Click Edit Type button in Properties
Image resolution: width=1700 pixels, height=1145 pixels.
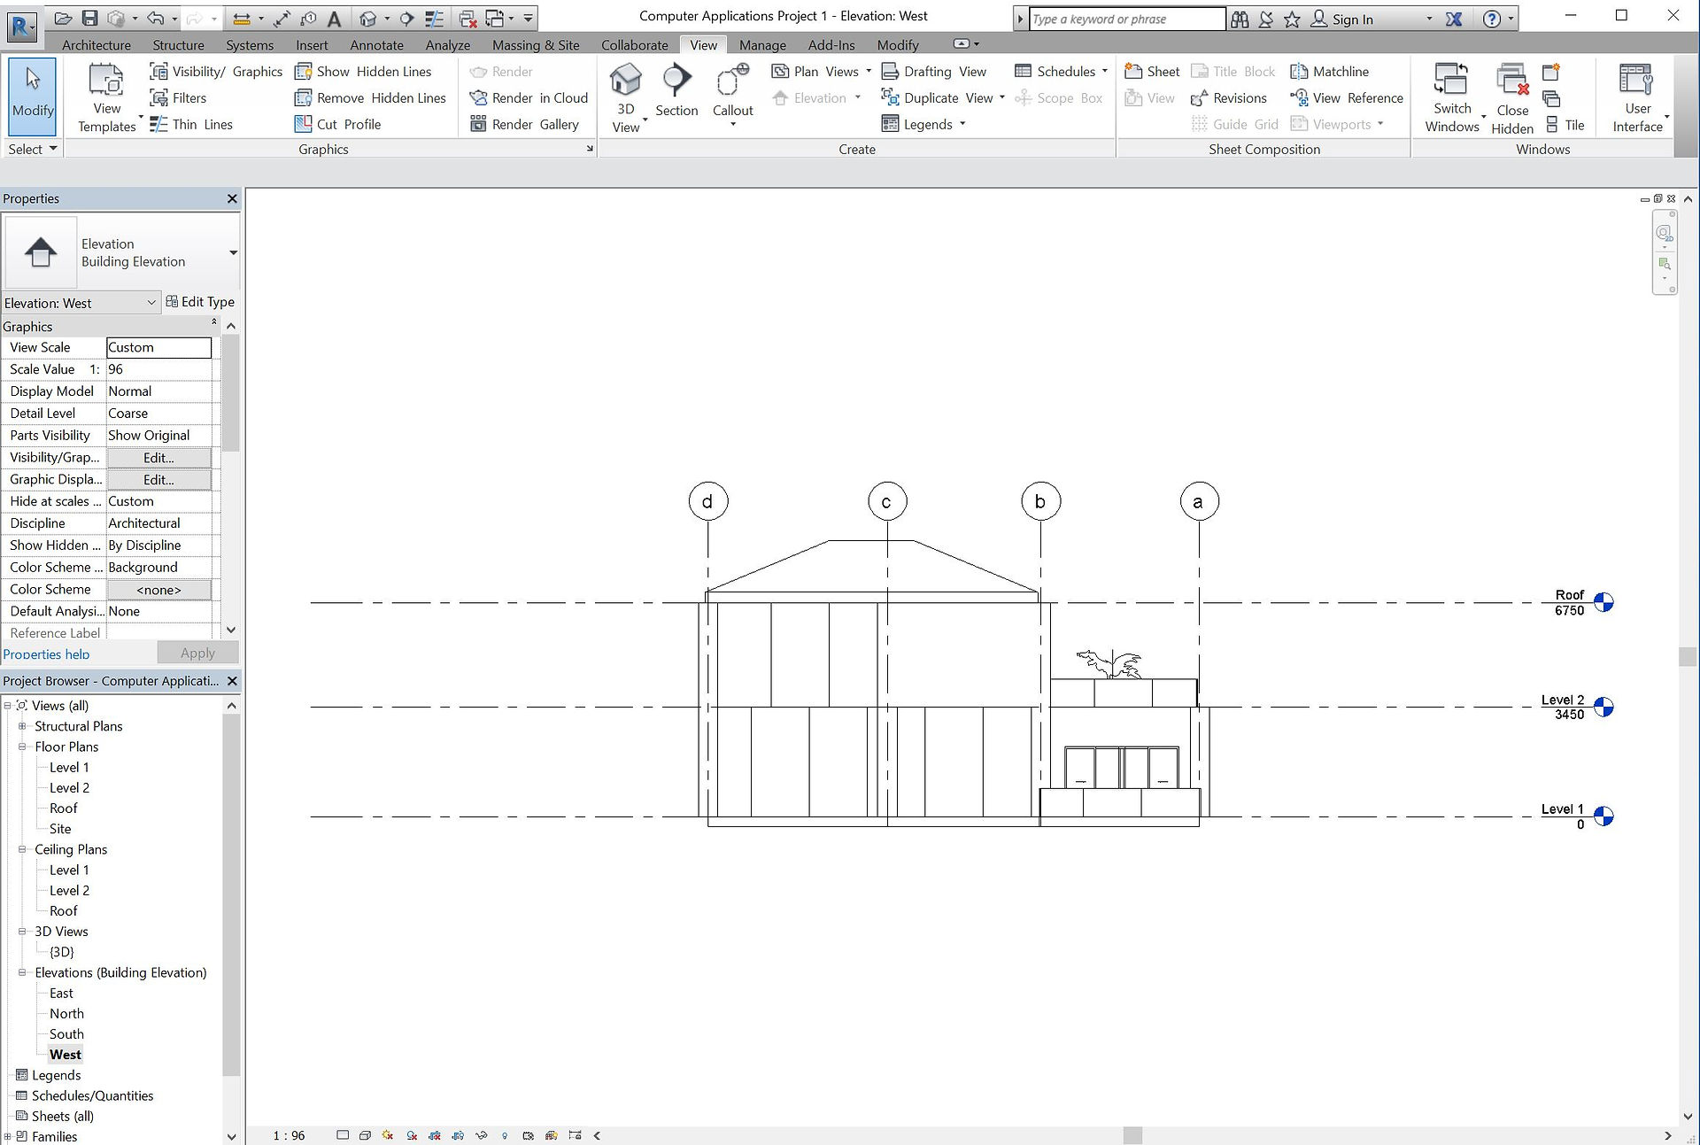pos(200,302)
